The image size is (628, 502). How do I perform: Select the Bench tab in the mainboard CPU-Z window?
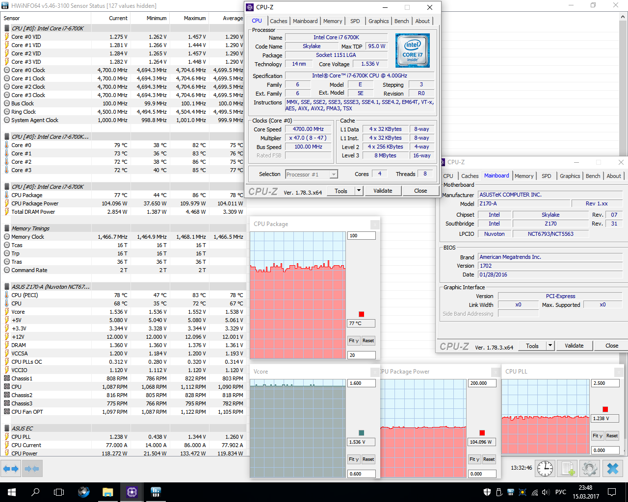click(593, 176)
